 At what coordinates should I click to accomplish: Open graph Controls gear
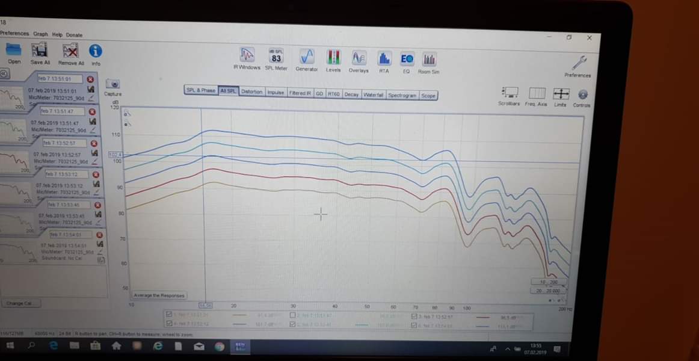coord(583,94)
